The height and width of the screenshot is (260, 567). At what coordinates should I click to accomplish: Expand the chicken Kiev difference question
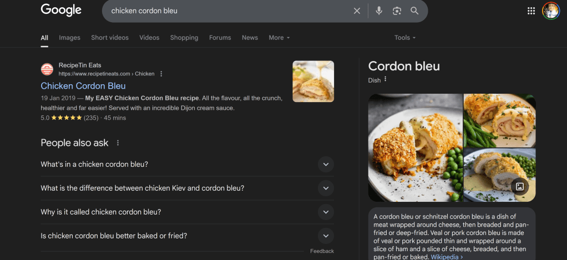tap(326, 188)
